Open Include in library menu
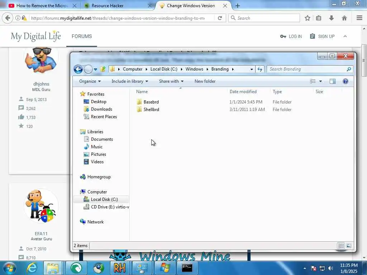367x275 pixels. (x=130, y=81)
